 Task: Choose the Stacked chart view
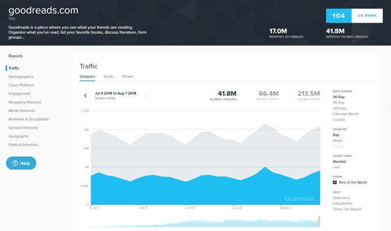pyautogui.click(x=340, y=161)
